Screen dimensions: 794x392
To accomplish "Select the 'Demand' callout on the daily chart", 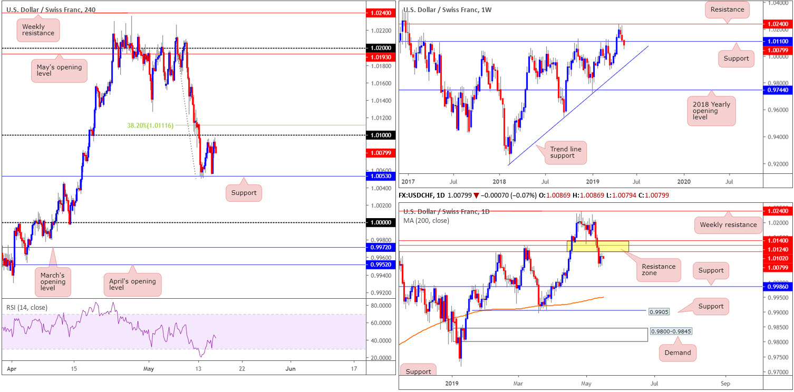I will pos(678,352).
